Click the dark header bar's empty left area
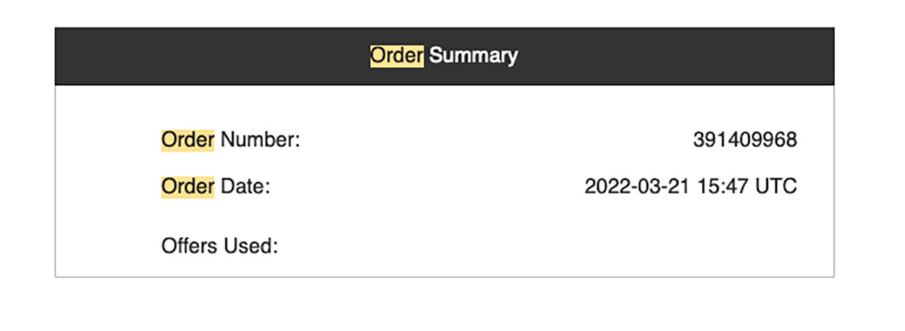The width and height of the screenshot is (905, 331). 189,56
